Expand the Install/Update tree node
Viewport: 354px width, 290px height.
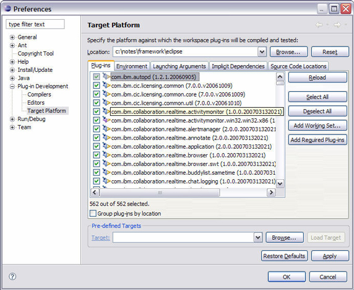tap(12, 70)
